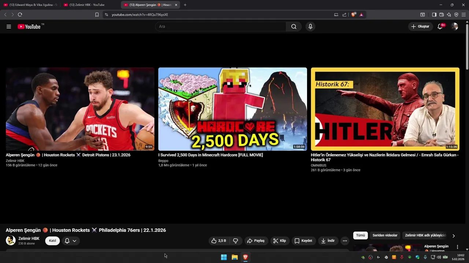Go back in browser history
The image size is (469, 263).
5,15
